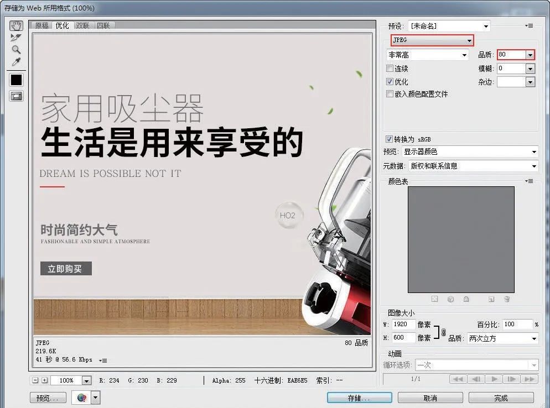Open the 元数据 版权和联系信息 dropdown
Image resolution: width=550 pixels, height=408 pixels.
click(x=474, y=166)
